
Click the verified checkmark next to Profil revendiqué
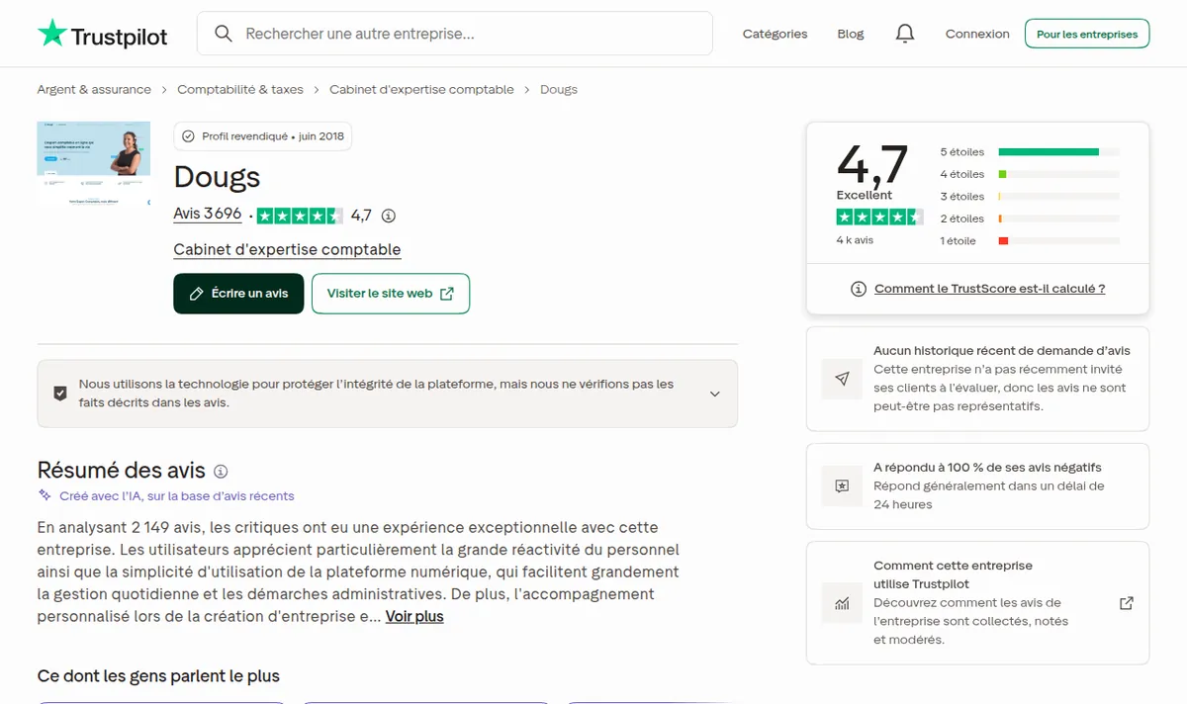click(188, 136)
